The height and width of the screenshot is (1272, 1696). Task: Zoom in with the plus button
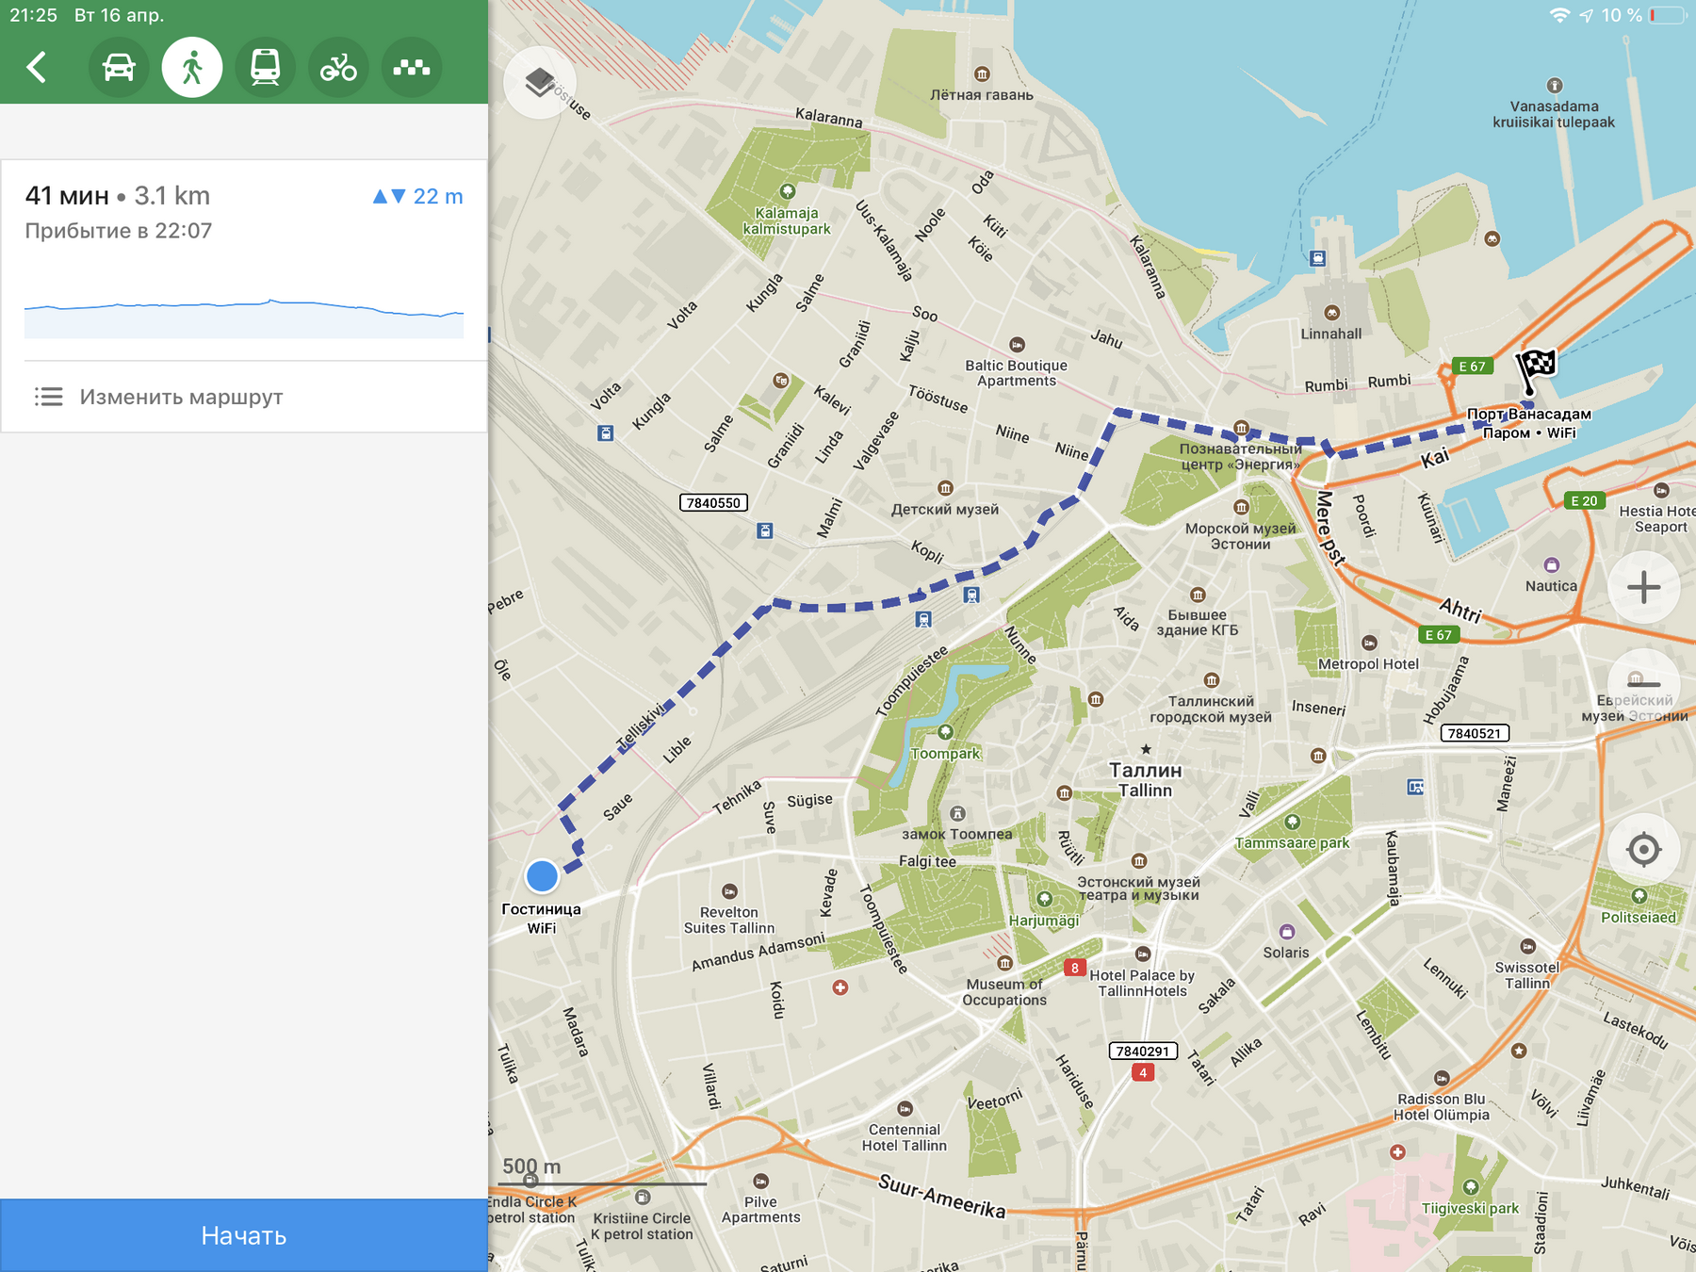tap(1643, 587)
